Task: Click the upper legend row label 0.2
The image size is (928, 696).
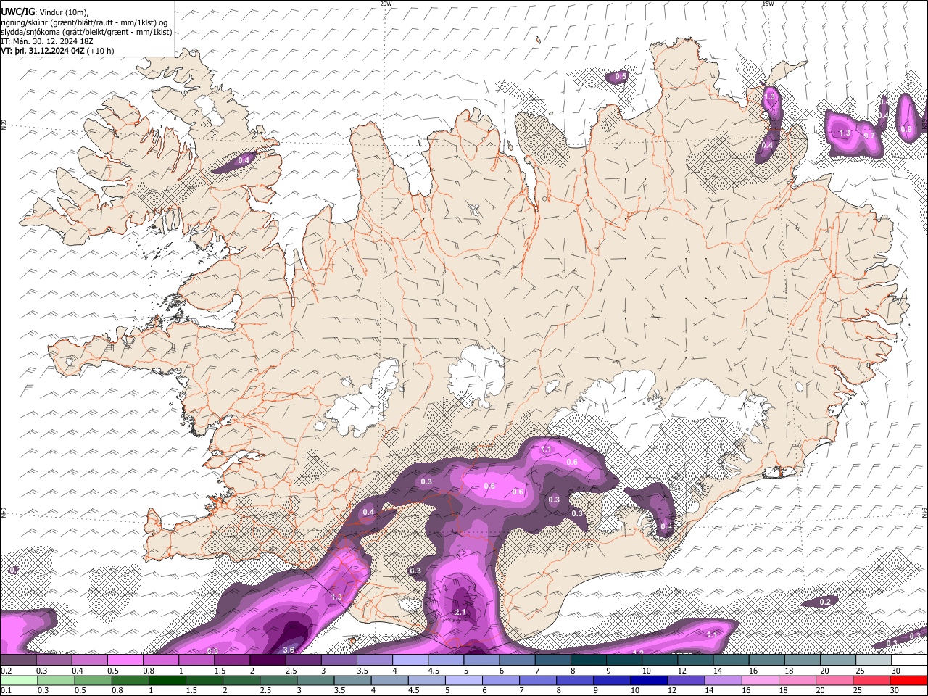Action: pyautogui.click(x=5, y=671)
